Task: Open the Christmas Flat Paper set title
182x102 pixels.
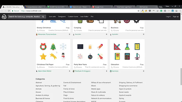Action: click(x=45, y=64)
